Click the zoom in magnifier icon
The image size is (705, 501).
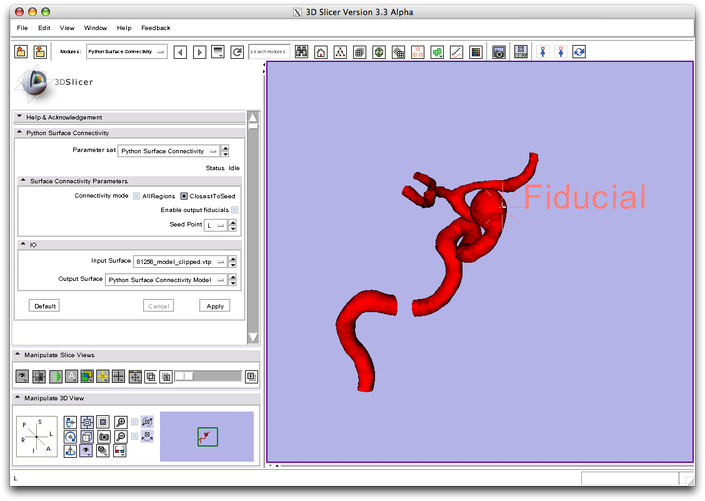pyautogui.click(x=121, y=422)
